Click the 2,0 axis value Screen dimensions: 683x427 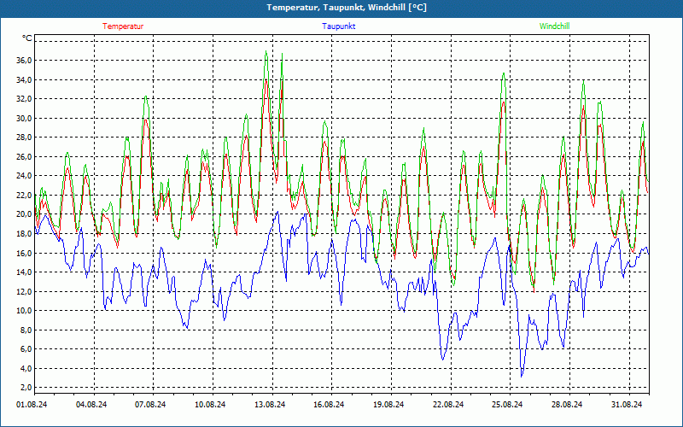26,388
